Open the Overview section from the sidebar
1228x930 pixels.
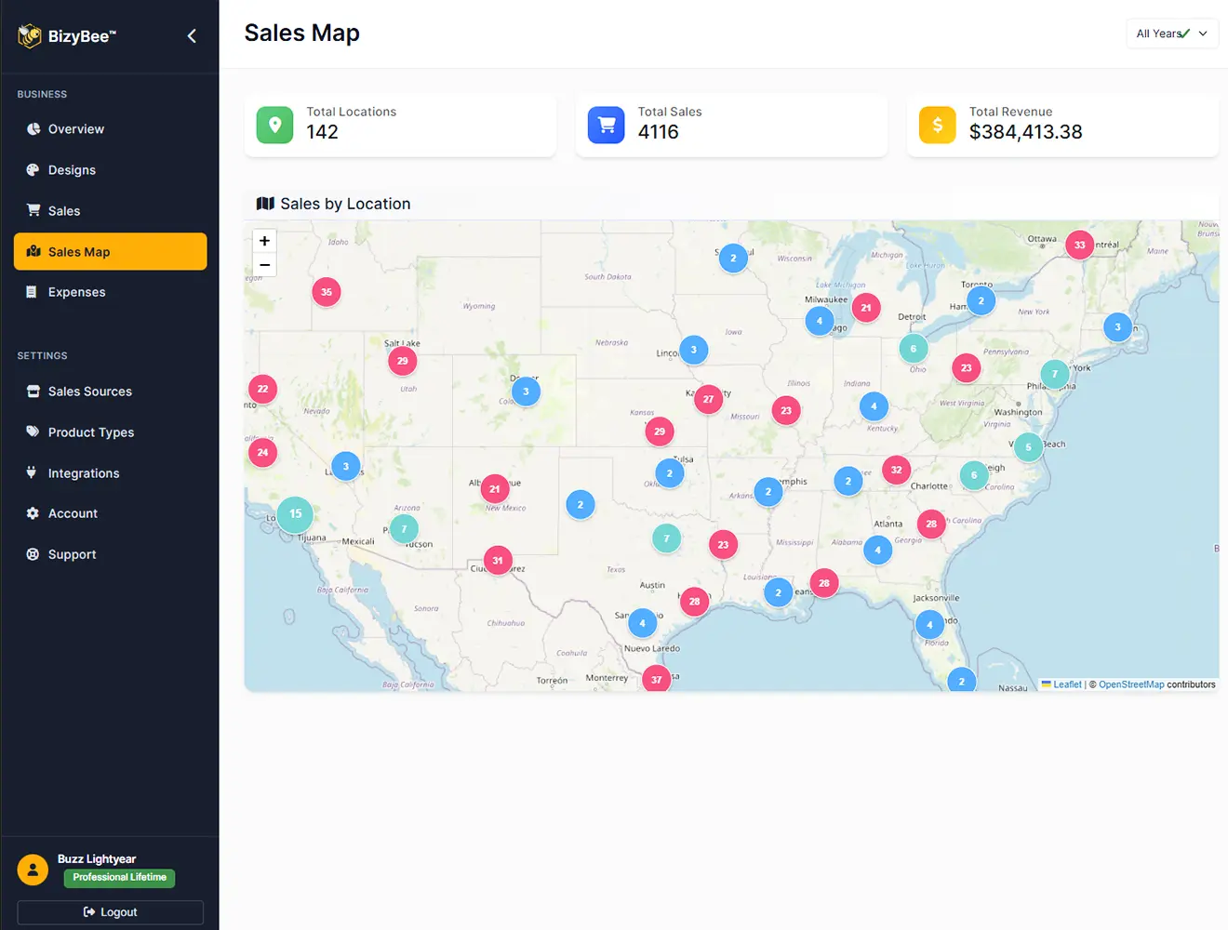75,128
